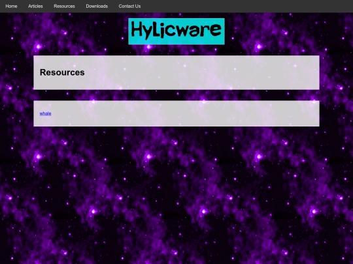Click the Hylicware logo banner
The image size is (353, 264).
click(x=176, y=31)
